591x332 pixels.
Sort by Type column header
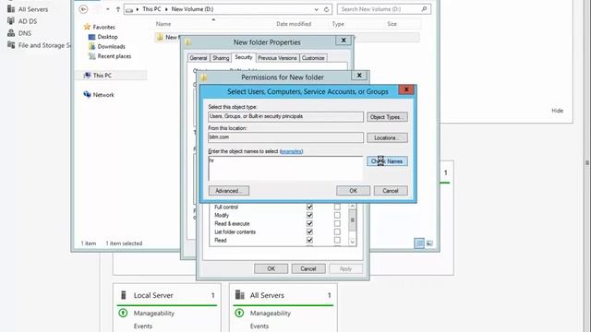[338, 24]
